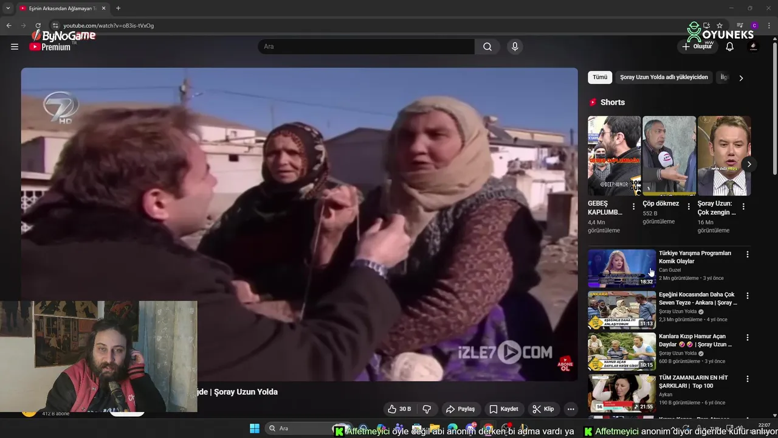Bookmark this page with the star
The height and width of the screenshot is (438, 778).
(x=720, y=26)
